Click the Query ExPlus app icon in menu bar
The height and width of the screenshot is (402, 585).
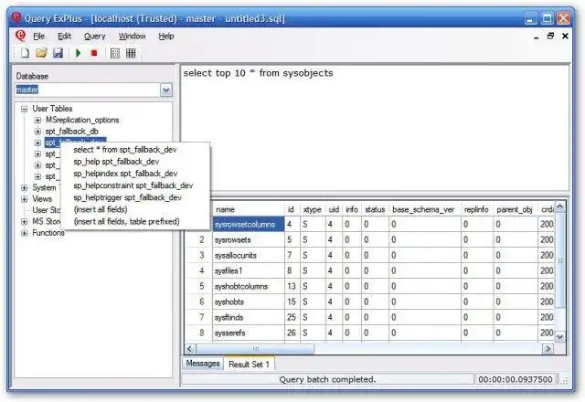[20, 36]
